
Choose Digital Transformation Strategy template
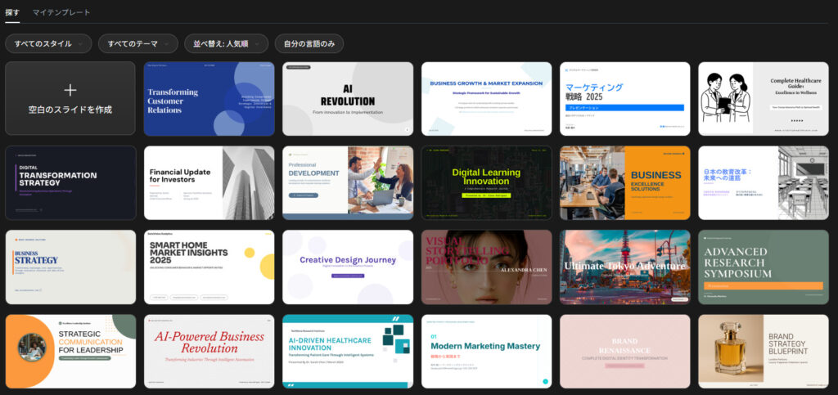70,183
